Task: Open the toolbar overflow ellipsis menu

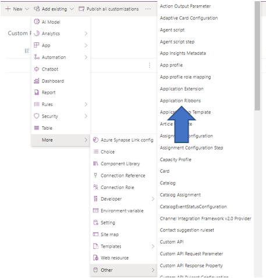Action: tap(148, 9)
